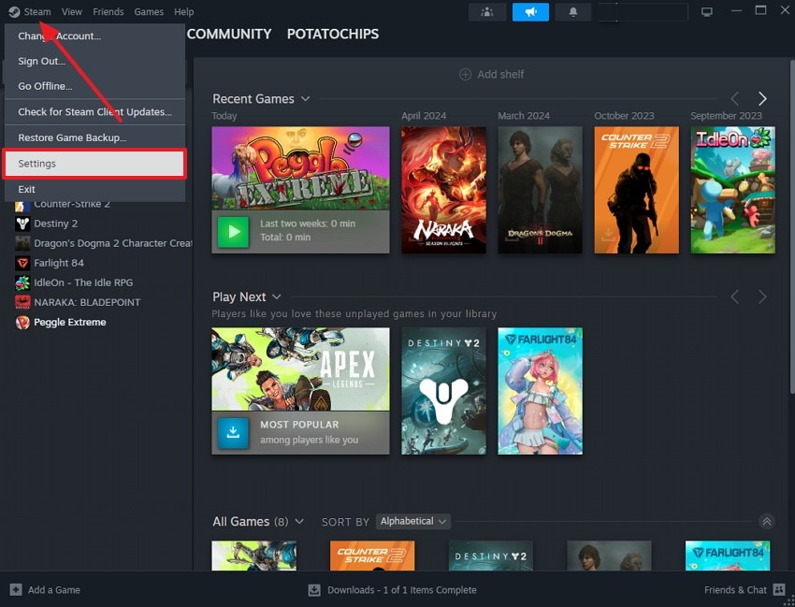795x607 pixels.
Task: Go to previous Play Next page arrow
Action: tap(734, 296)
